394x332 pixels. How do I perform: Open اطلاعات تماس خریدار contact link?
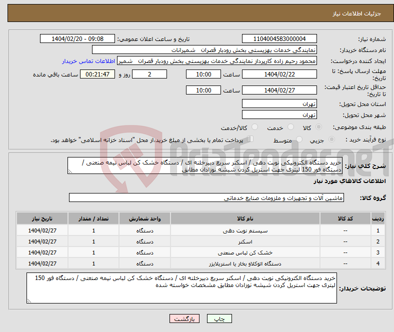tap(88, 61)
